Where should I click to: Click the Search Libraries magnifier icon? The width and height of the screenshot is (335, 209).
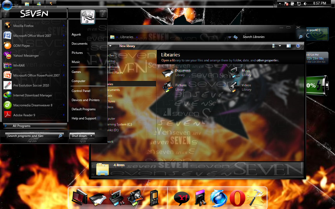[301, 37]
